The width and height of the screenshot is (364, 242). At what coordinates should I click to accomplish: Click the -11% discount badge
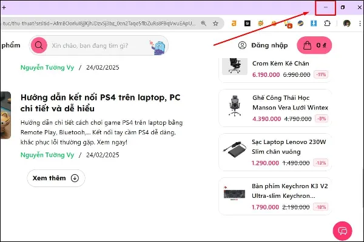pos(321,74)
